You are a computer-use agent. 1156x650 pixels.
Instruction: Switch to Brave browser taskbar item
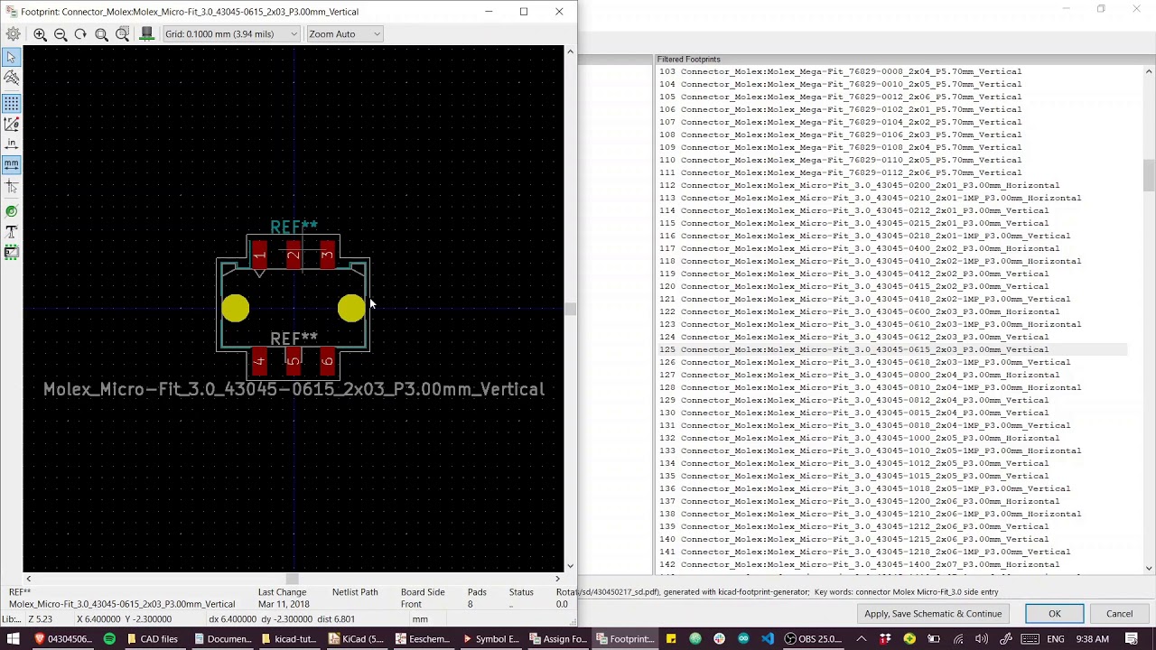coord(63,639)
